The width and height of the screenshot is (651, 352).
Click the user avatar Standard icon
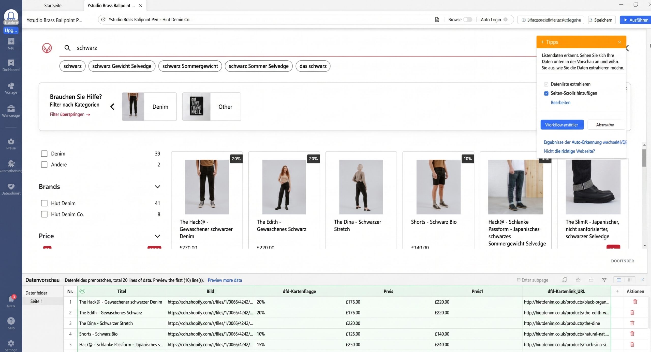(11, 17)
